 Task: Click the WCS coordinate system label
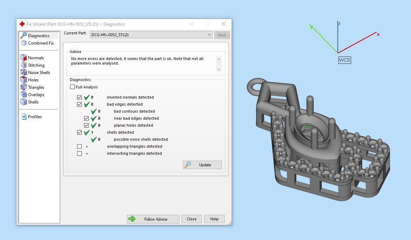[344, 60]
